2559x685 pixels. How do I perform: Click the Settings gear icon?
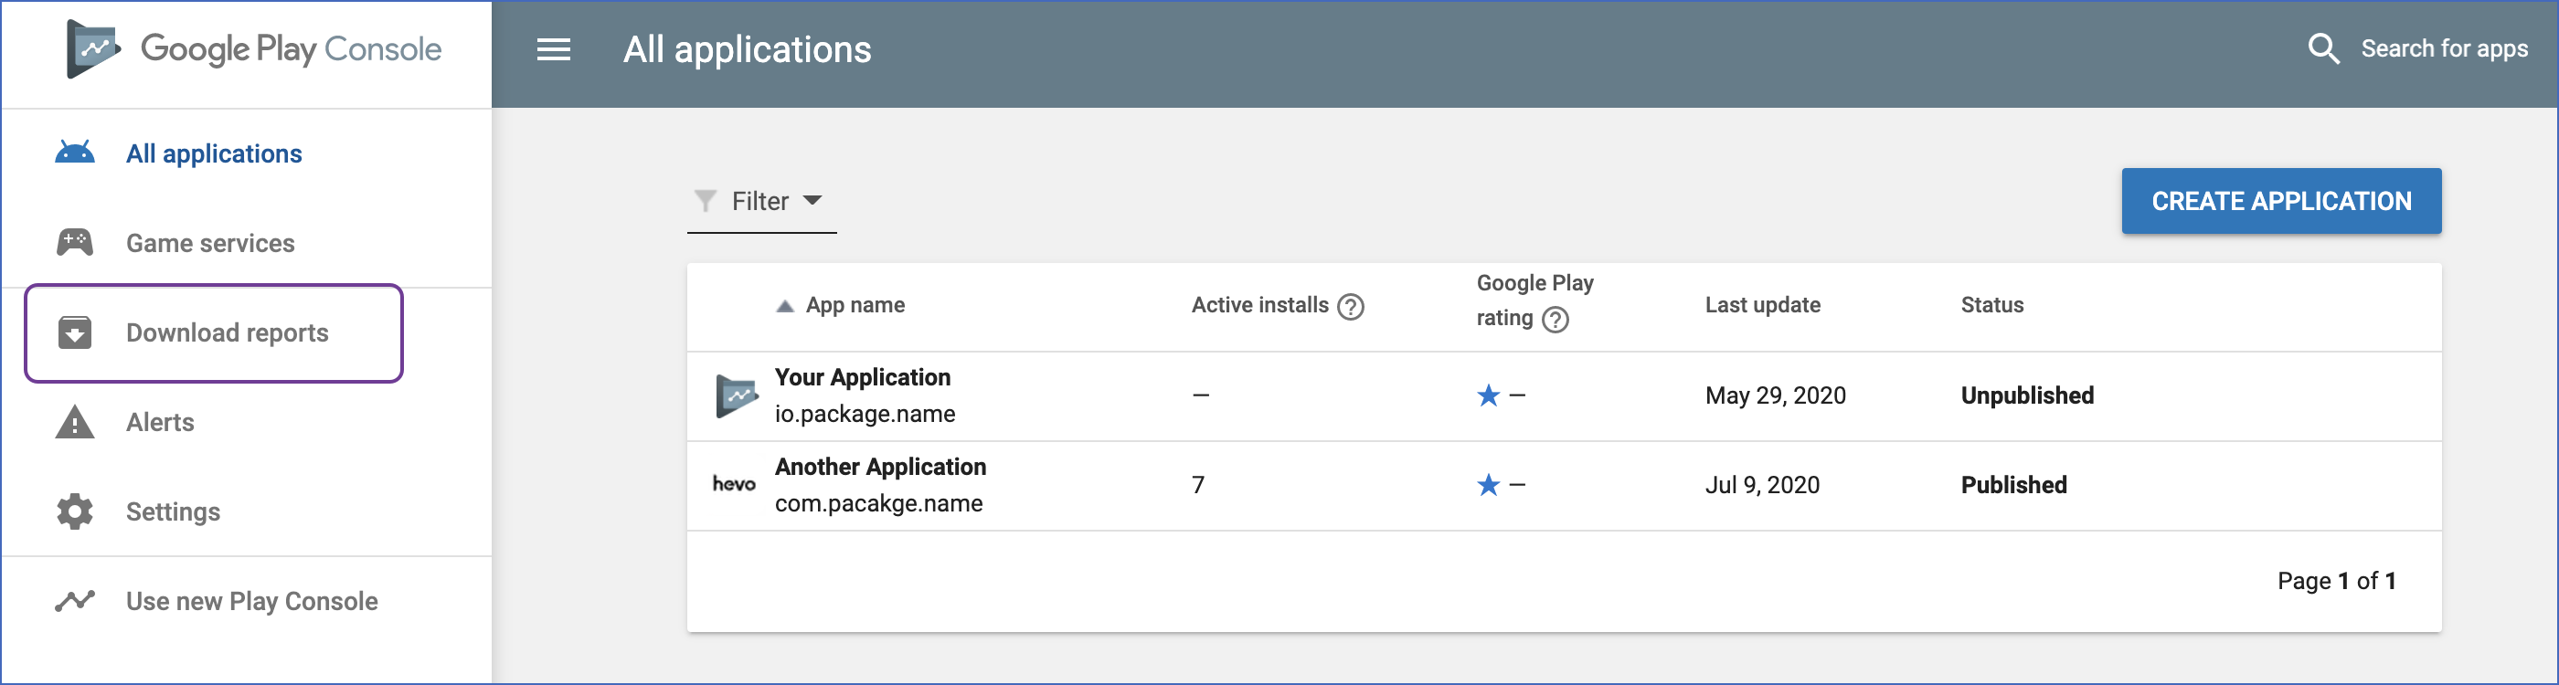tap(75, 511)
